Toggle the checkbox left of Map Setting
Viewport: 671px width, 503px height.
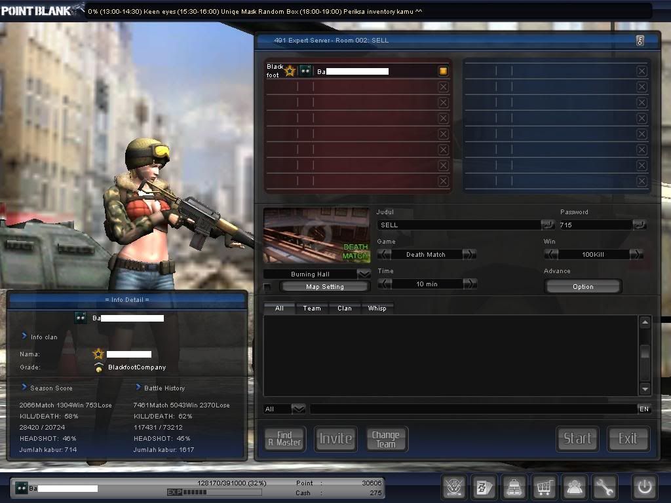(267, 287)
